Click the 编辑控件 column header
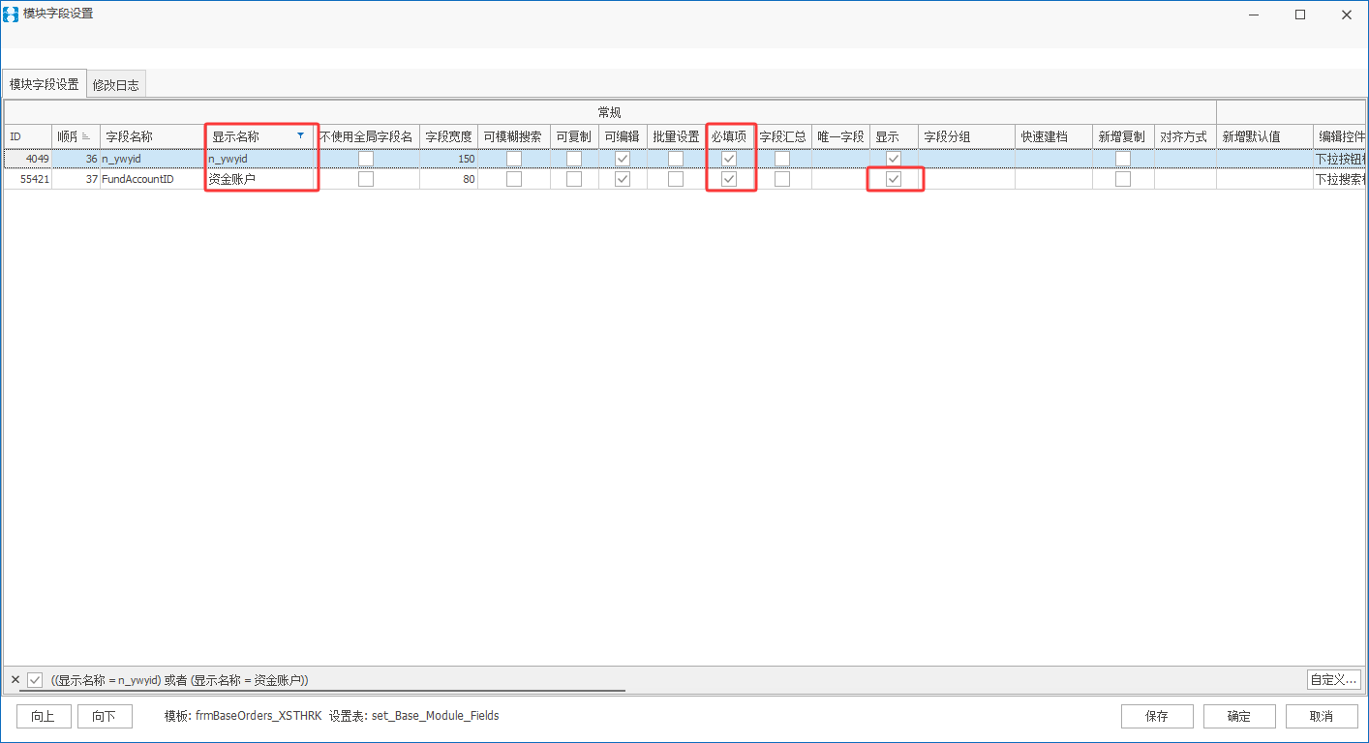Screen dimensions: 1369x743 click(x=1339, y=136)
